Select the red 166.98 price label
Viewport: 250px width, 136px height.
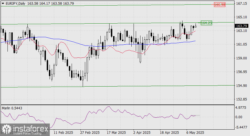(x=220, y=5)
